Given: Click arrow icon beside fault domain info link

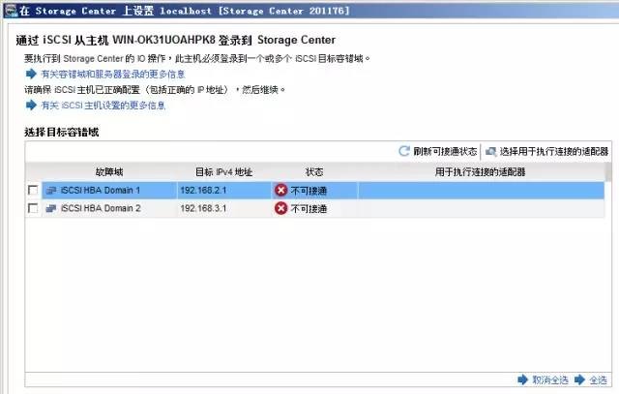Looking at the screenshot, I should tap(31, 74).
